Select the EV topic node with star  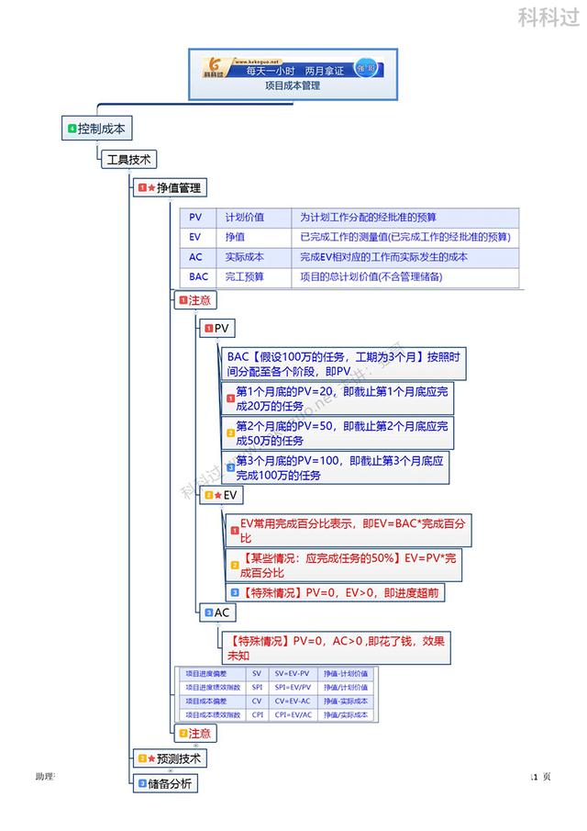[221, 495]
